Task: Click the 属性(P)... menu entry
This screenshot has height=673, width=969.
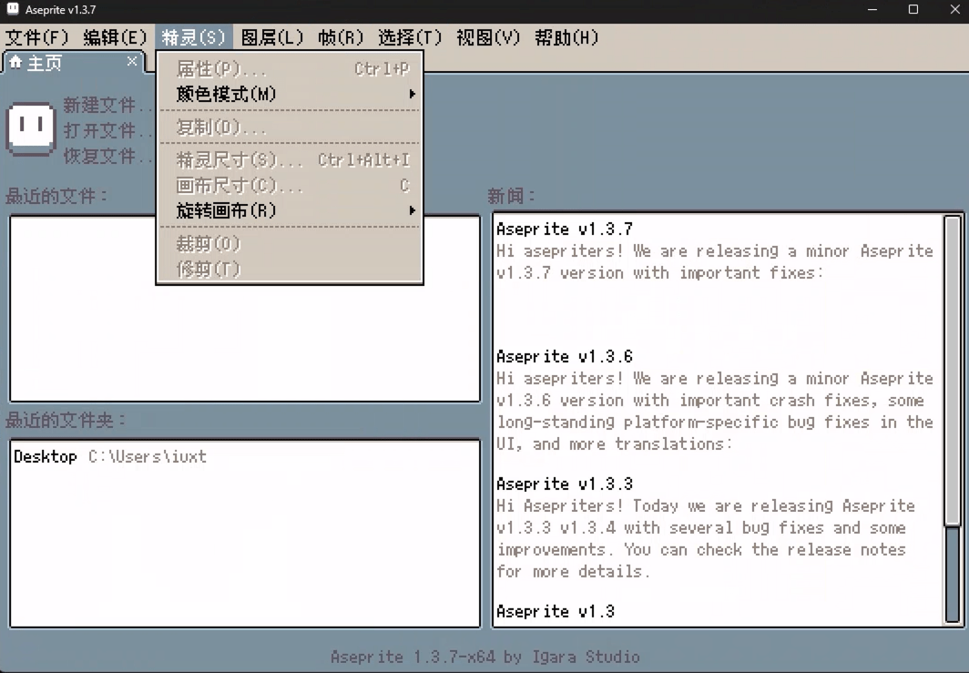Action: (x=290, y=68)
